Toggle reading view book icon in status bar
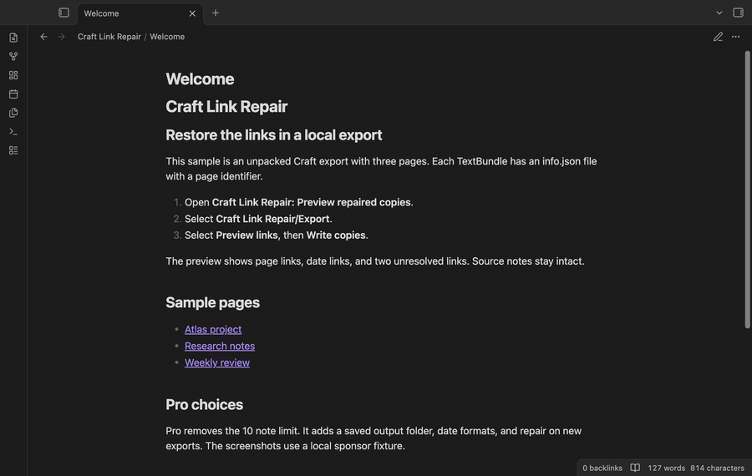This screenshot has width=752, height=476. coord(635,468)
